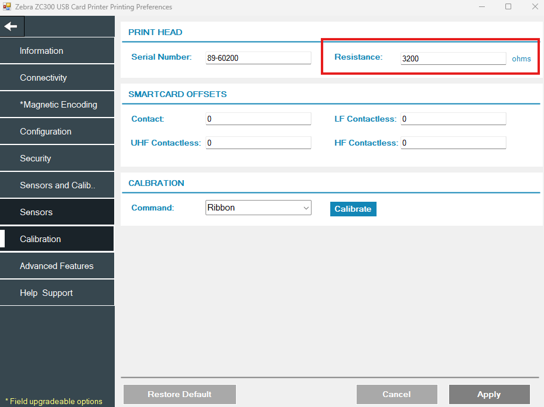Open the Magnetic Encoding section

(x=57, y=105)
